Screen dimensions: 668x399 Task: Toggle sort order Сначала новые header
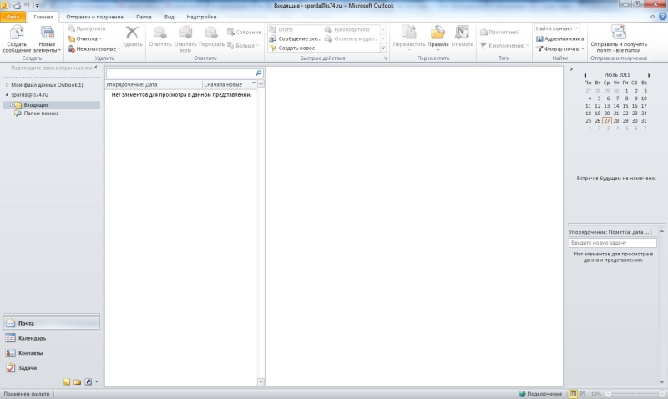point(230,84)
